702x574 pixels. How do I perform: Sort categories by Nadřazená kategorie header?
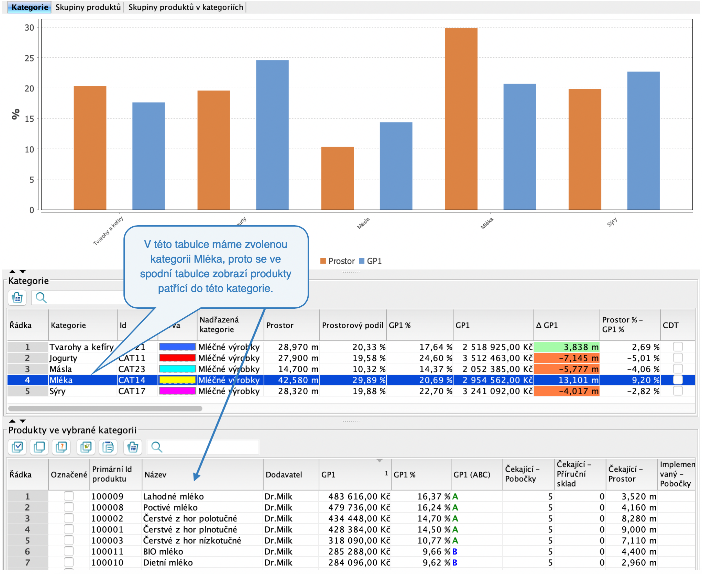[230, 325]
